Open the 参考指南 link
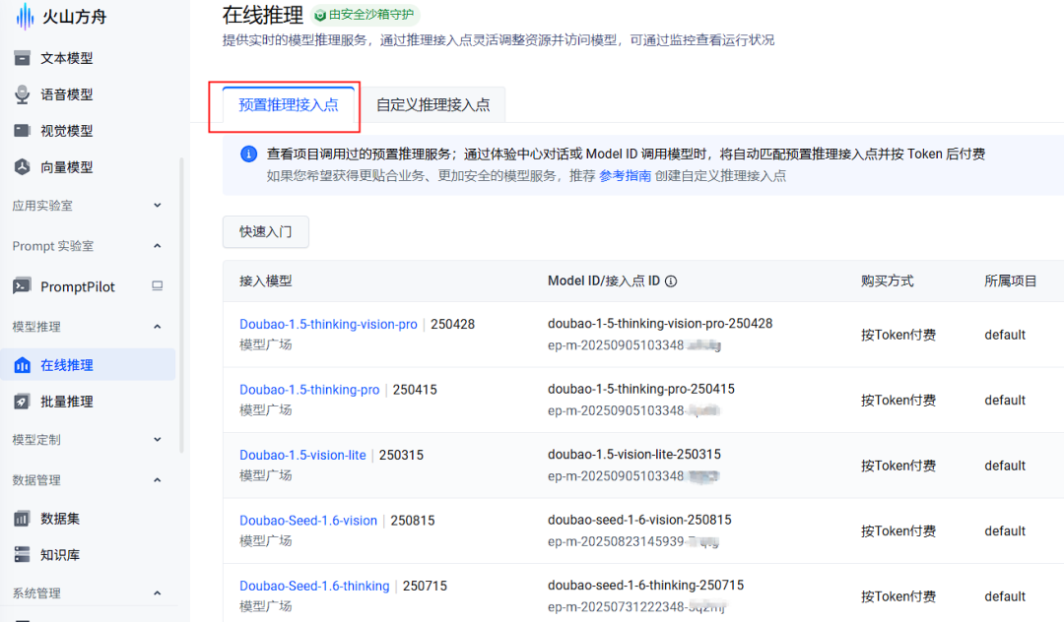Image resolution: width=1064 pixels, height=622 pixels. 625,176
